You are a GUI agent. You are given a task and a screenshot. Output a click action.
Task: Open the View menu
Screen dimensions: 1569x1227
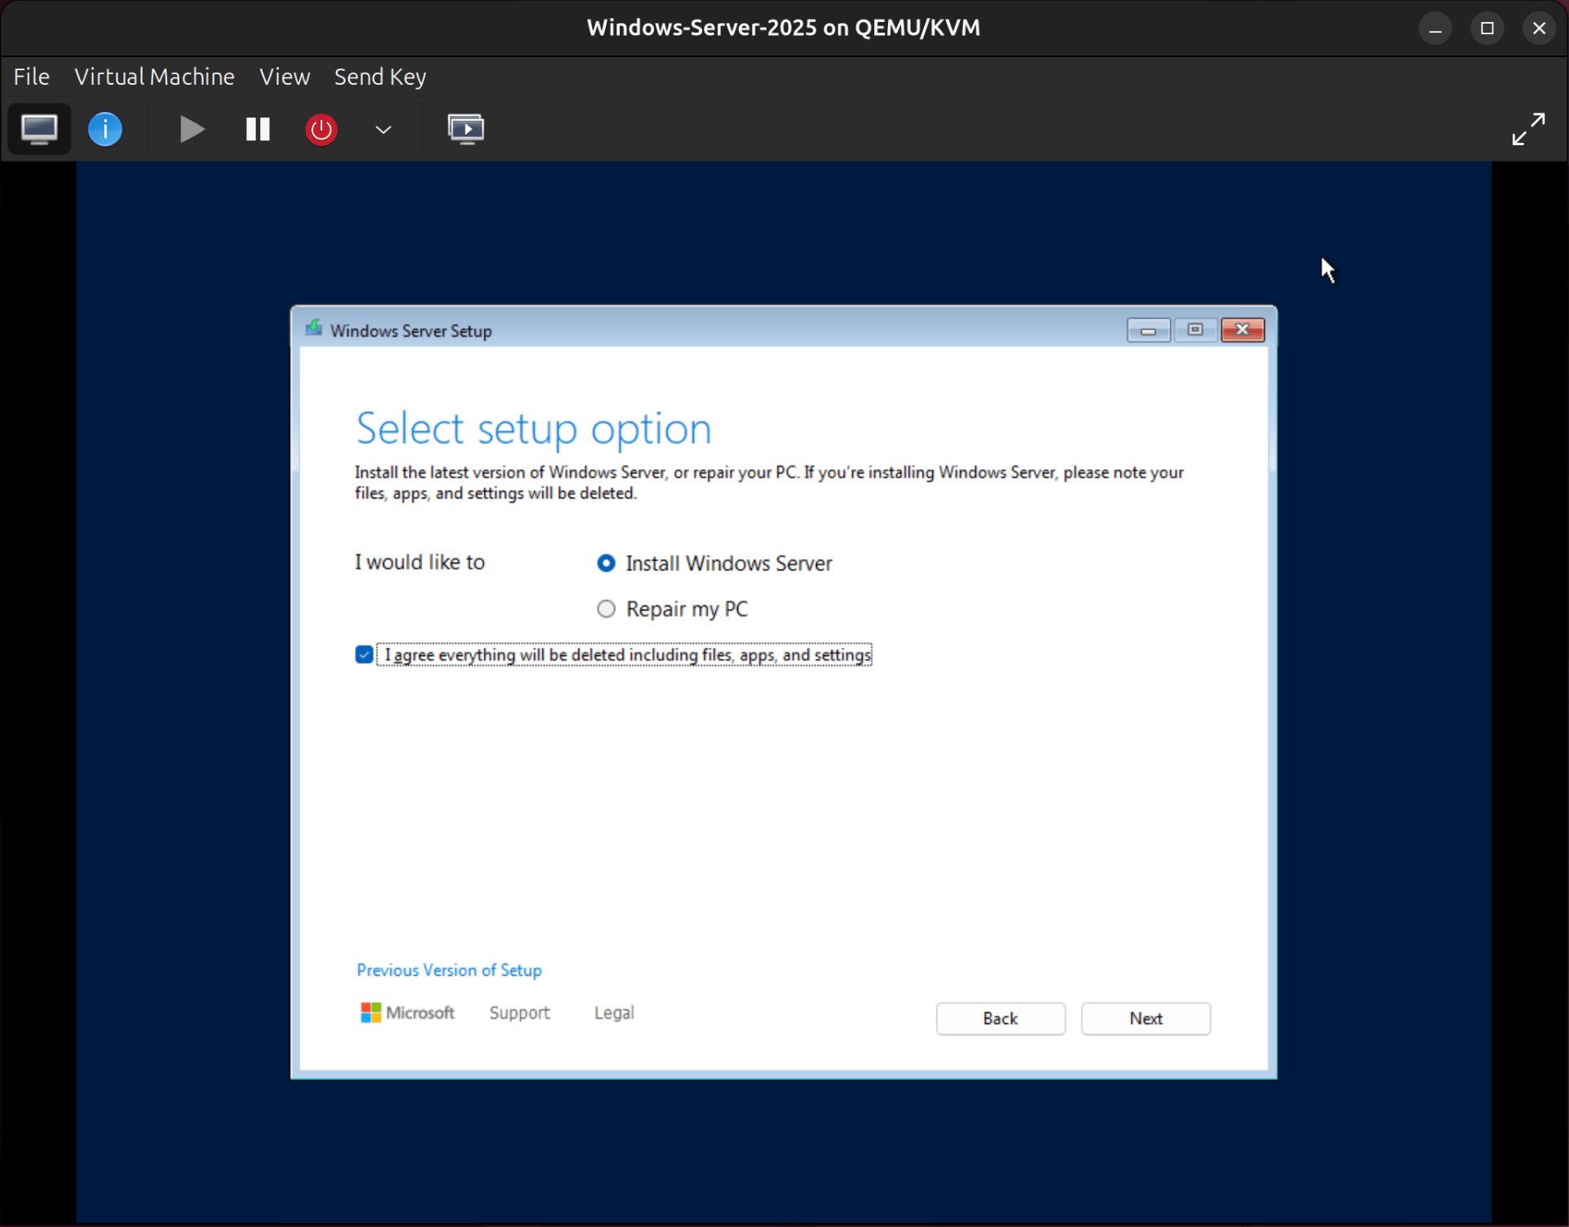tap(284, 76)
